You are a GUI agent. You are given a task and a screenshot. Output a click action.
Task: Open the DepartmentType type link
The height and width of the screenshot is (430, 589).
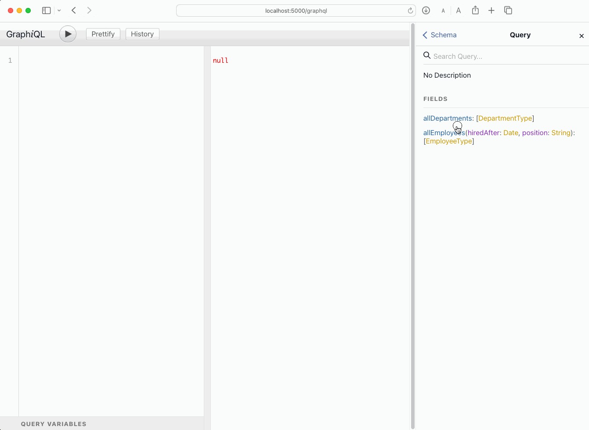click(505, 118)
